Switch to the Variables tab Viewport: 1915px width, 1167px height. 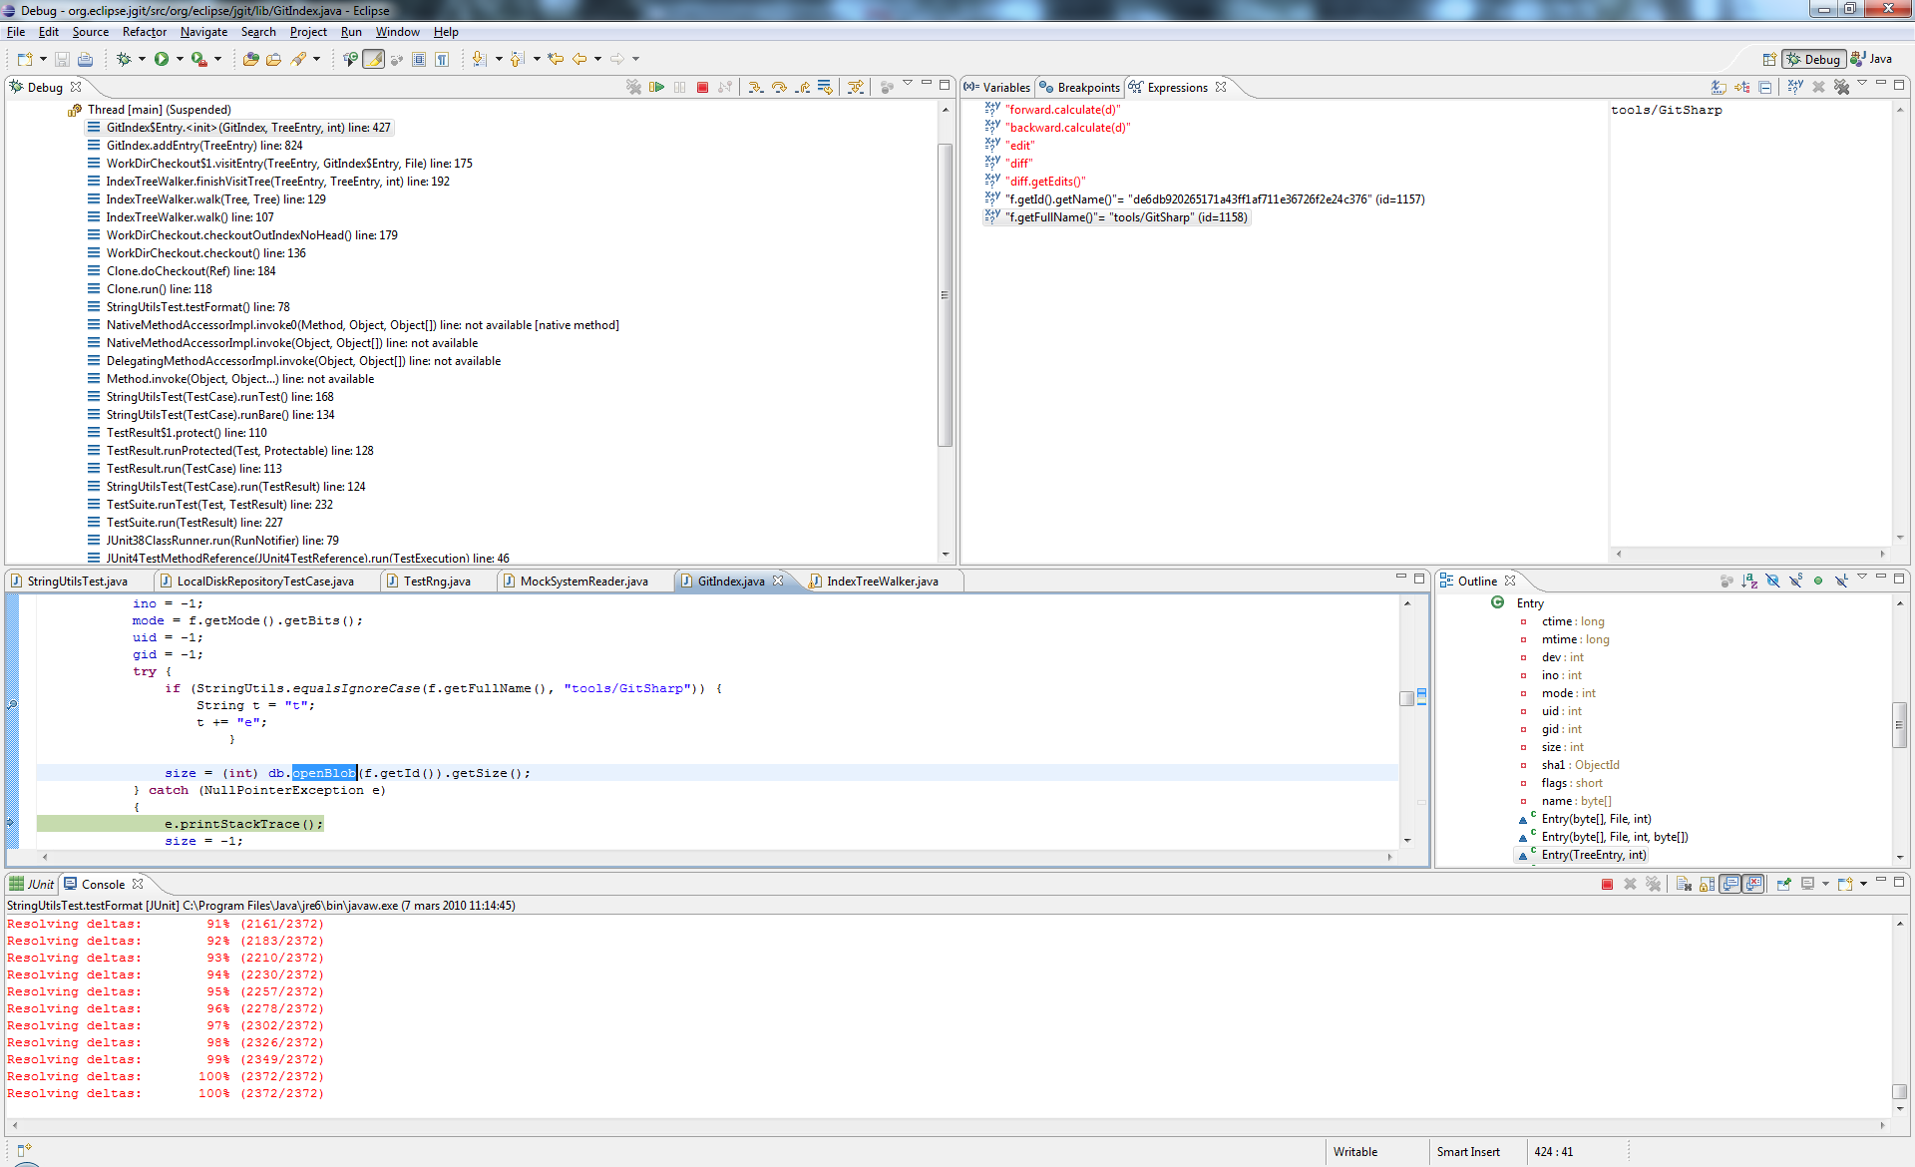click(x=996, y=88)
